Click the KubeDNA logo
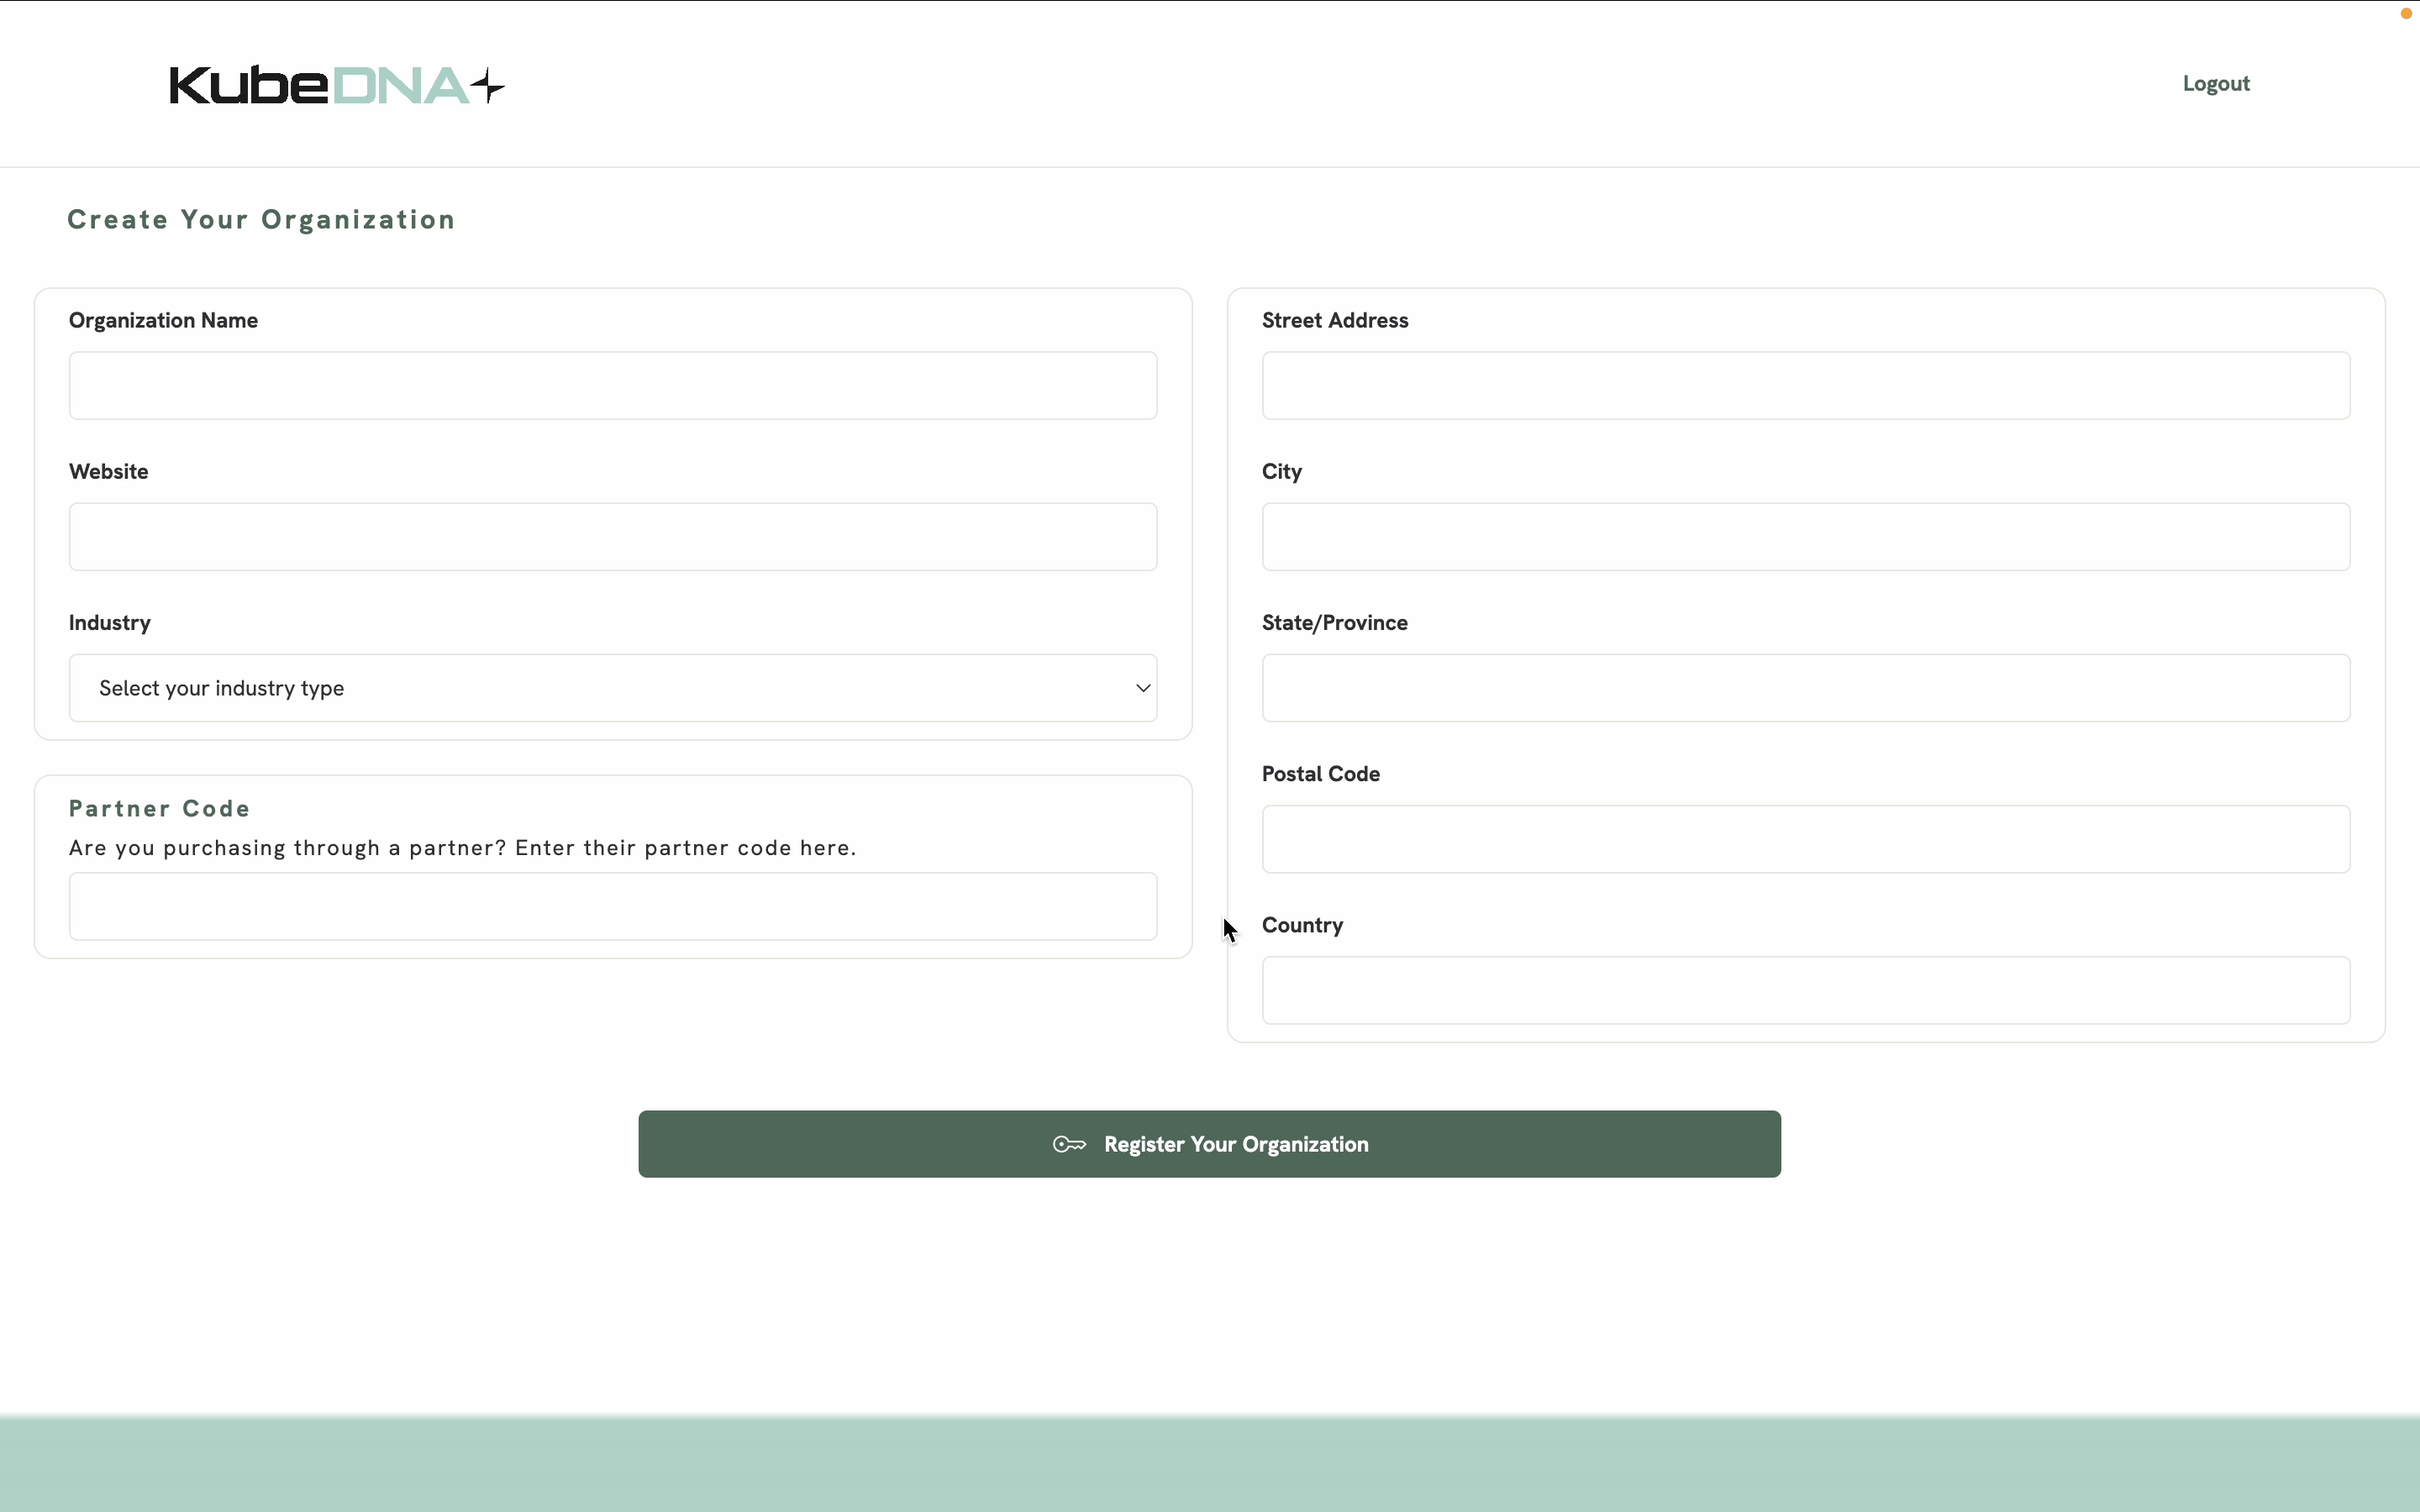The width and height of the screenshot is (2420, 1512). 336,86
